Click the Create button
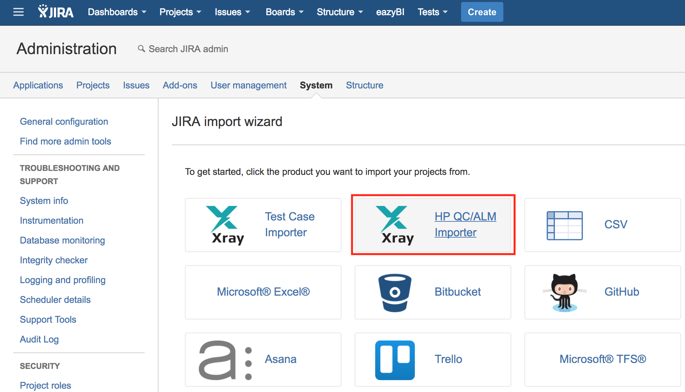This screenshot has width=685, height=392. (x=482, y=12)
